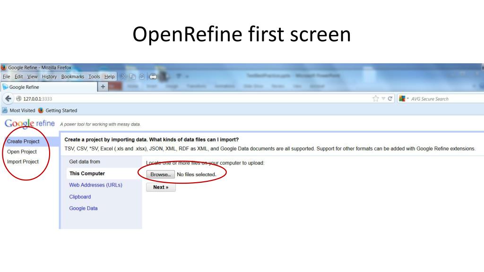Click the scissors cut icon in the toolbar
Viewport: 484px width, 272px height.
pos(123,76)
